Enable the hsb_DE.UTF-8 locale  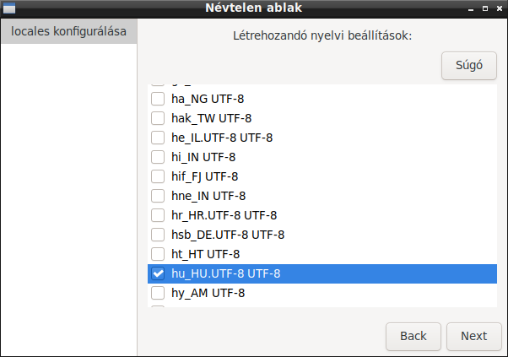(158, 235)
